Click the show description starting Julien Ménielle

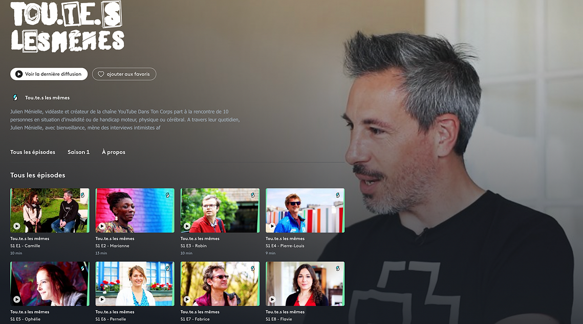point(125,120)
